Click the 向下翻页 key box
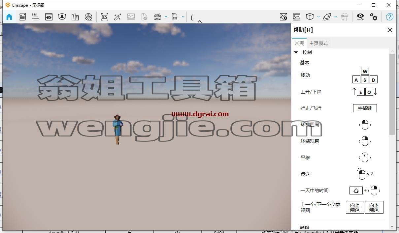The image size is (399, 233). click(374, 207)
